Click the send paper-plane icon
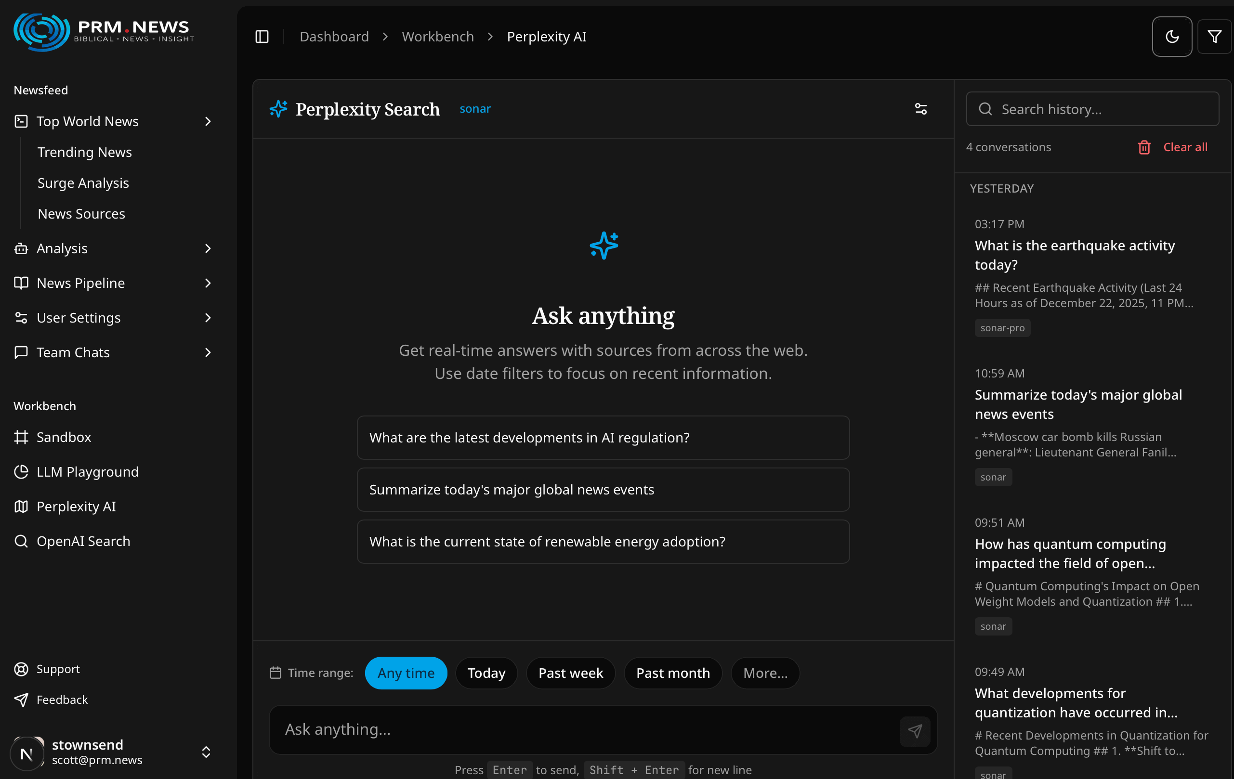Screen dimensions: 1234x779 tap(915, 730)
